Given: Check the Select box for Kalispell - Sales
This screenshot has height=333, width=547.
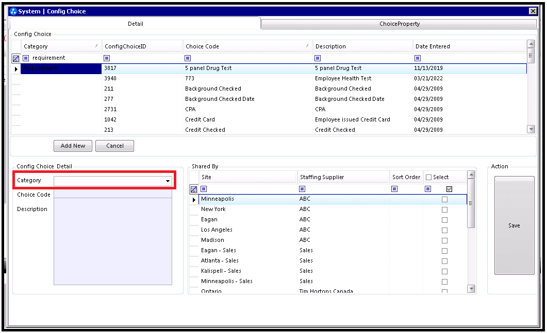Looking at the screenshot, I should click(444, 271).
